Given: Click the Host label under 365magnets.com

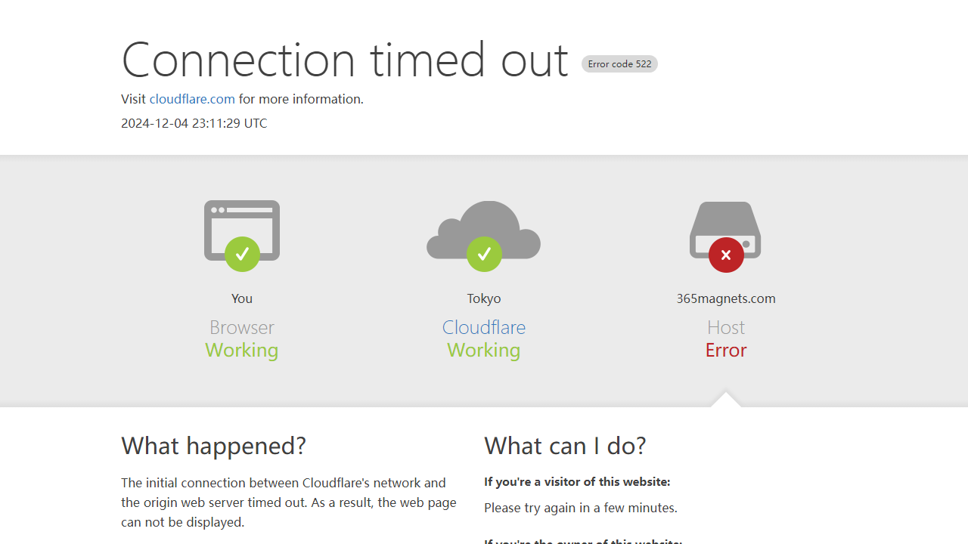Looking at the screenshot, I should (x=726, y=327).
